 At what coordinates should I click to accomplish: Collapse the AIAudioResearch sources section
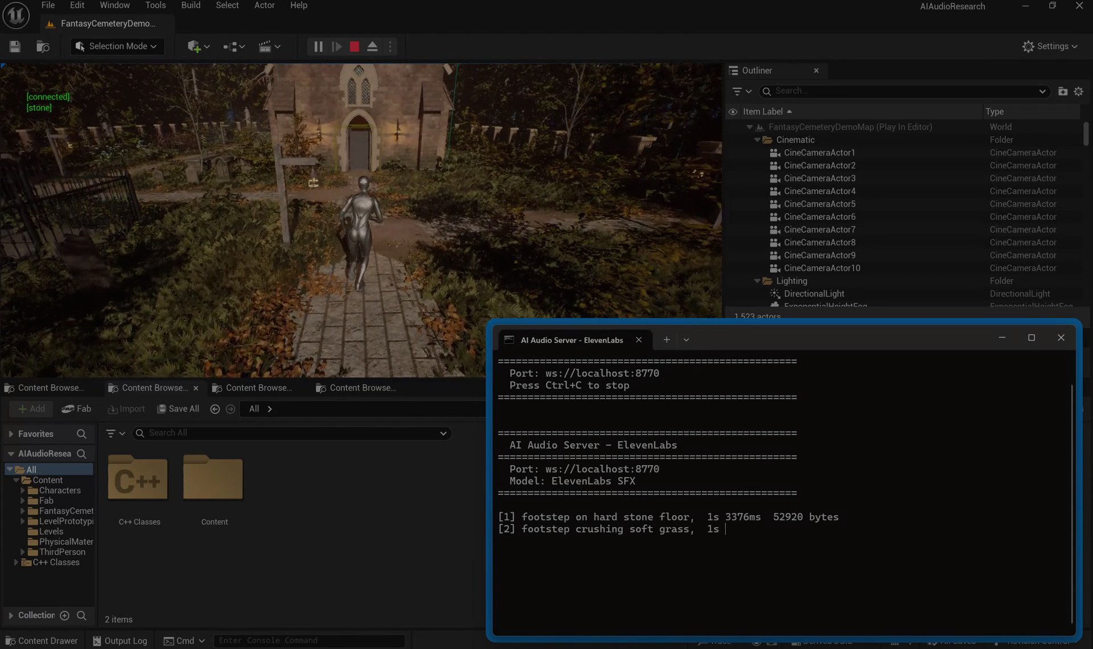pyautogui.click(x=11, y=454)
